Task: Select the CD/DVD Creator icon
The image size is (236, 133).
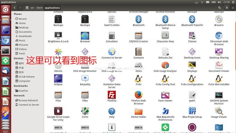Action: point(139,36)
